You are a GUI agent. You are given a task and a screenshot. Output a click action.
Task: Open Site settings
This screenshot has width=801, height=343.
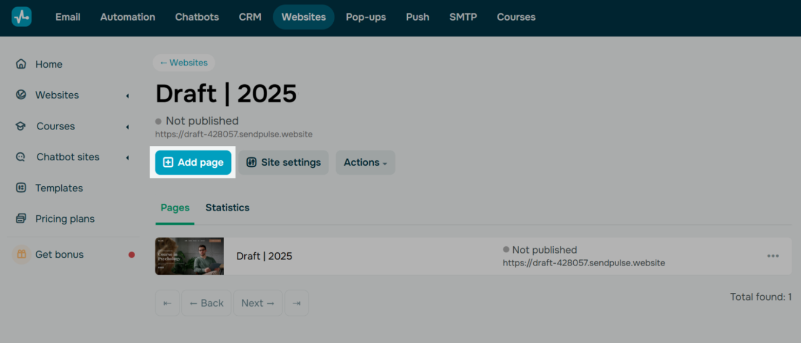click(x=284, y=163)
